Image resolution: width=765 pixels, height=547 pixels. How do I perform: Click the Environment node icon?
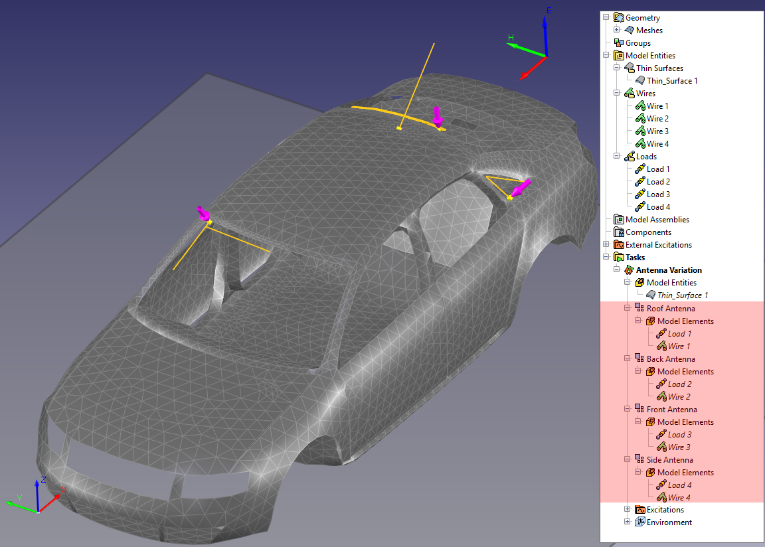[x=640, y=522]
